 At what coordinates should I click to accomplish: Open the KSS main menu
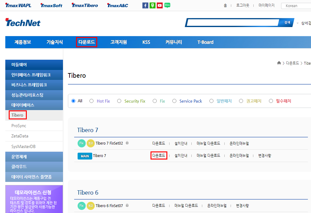pos(146,42)
